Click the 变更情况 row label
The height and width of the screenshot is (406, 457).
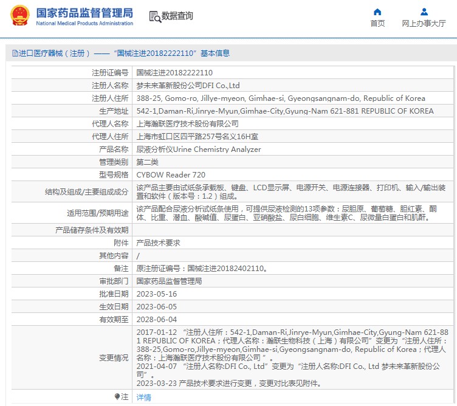tap(114, 358)
